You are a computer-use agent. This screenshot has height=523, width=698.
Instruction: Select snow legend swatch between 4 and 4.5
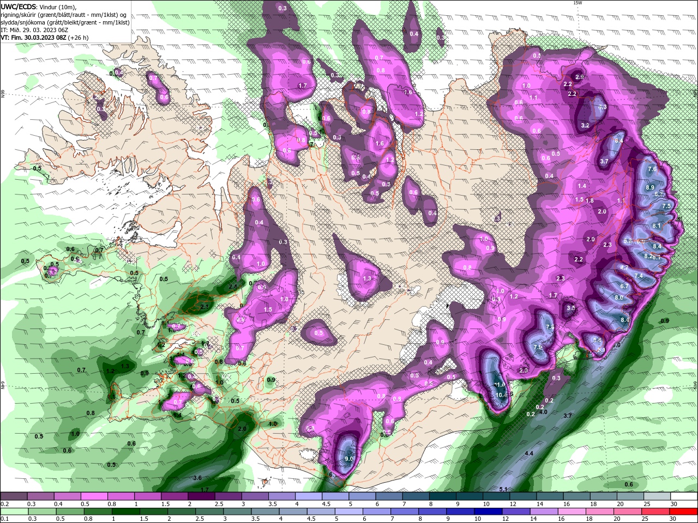pyautogui.click(x=308, y=496)
